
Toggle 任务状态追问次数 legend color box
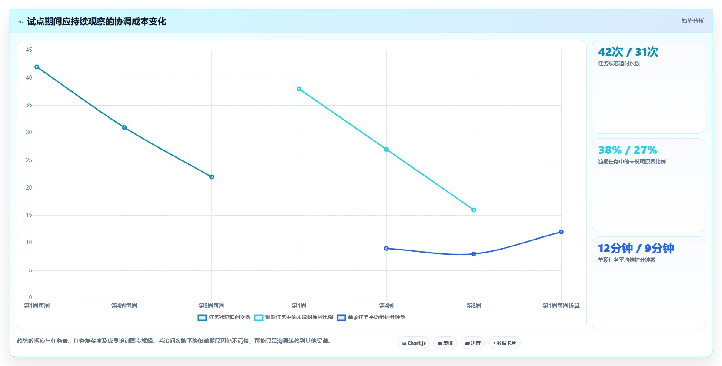pos(202,318)
